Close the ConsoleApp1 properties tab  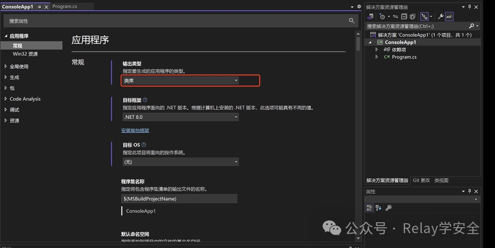pos(46,6)
